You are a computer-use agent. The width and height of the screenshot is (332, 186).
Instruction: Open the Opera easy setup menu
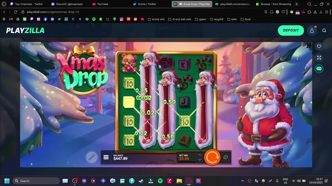click(327, 12)
